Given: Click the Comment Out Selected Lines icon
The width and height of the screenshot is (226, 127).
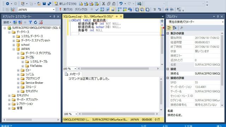Looking at the screenshot, I should (154, 10).
